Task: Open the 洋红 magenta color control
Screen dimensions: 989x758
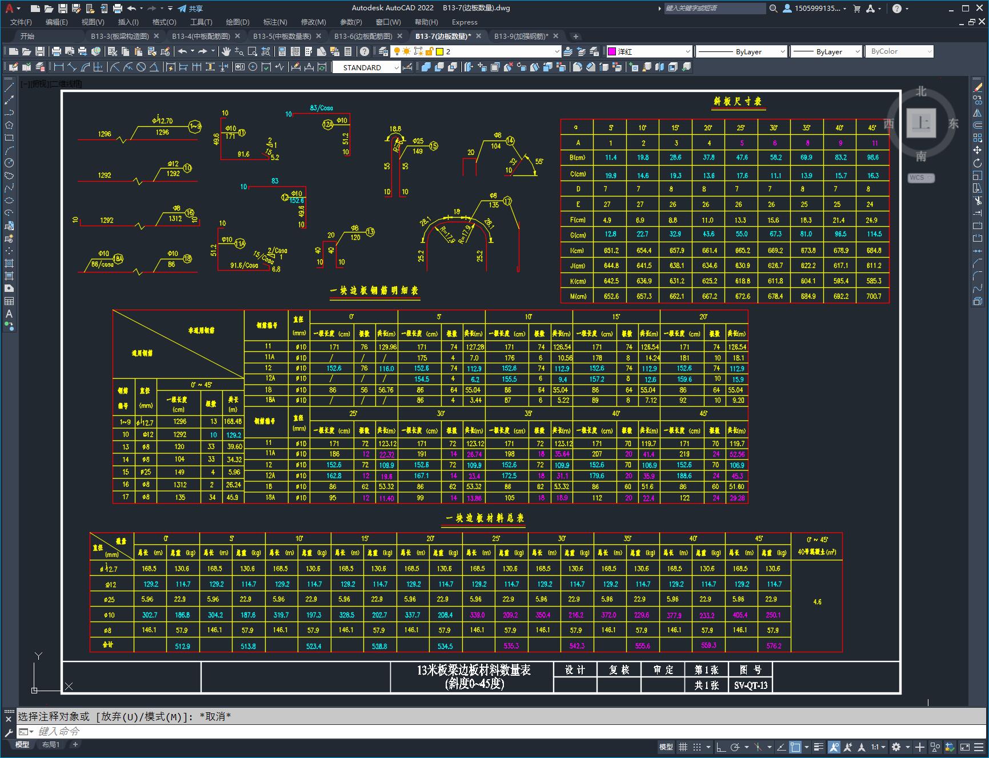Action: coord(649,51)
